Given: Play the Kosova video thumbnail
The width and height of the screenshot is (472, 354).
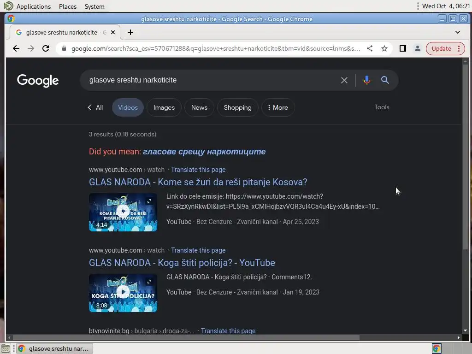Looking at the screenshot, I should coord(123,212).
